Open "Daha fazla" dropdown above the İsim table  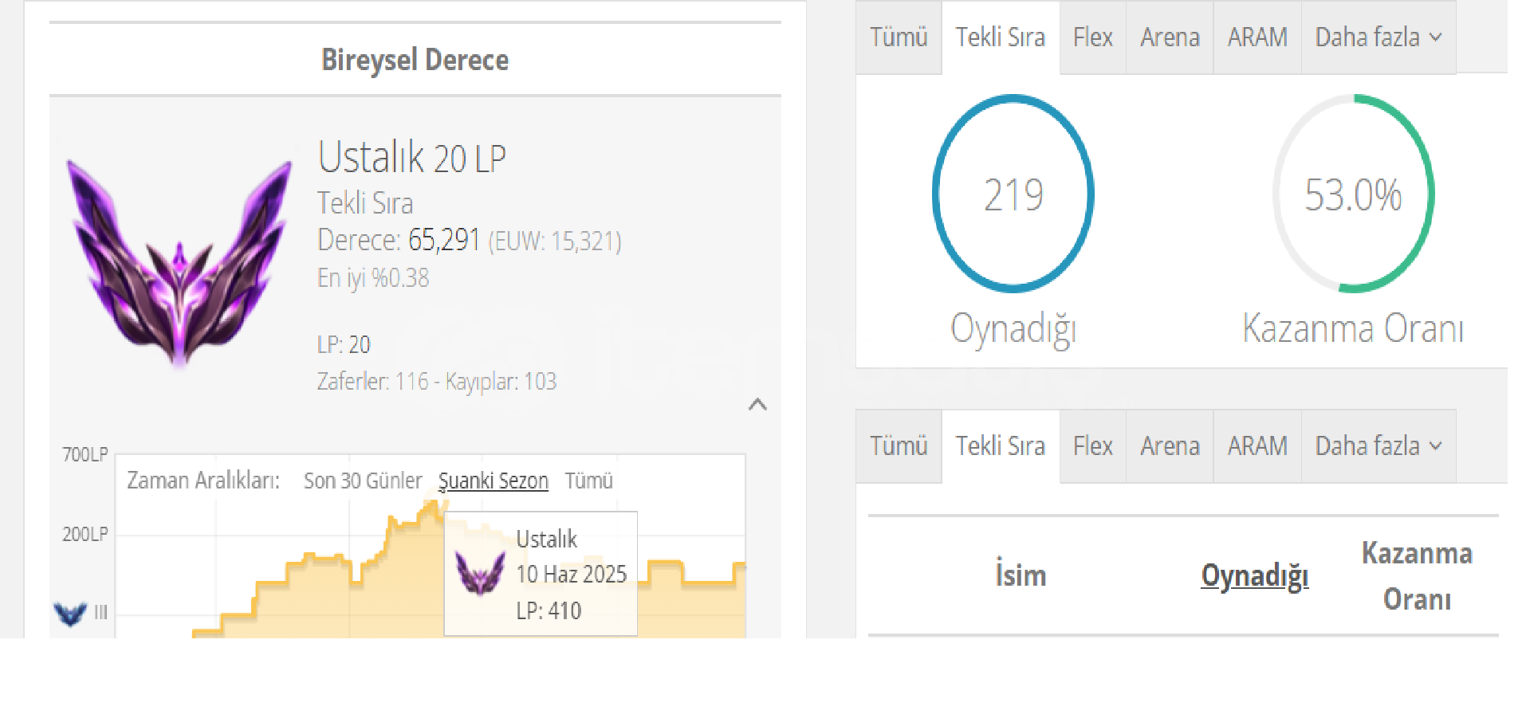pos(1378,446)
